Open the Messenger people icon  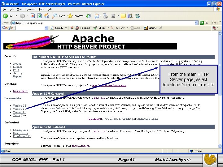point(137,16)
